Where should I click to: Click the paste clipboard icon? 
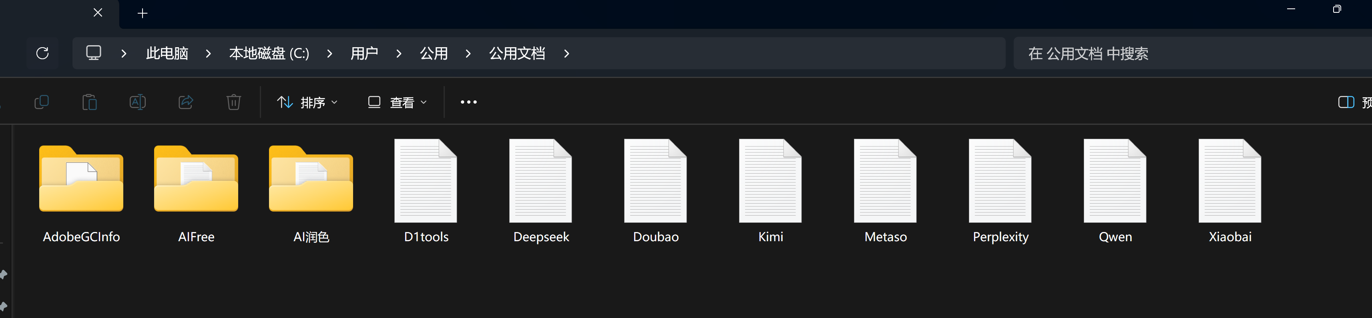[x=90, y=102]
